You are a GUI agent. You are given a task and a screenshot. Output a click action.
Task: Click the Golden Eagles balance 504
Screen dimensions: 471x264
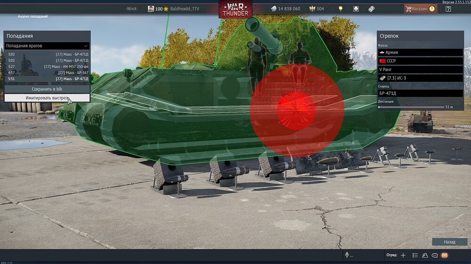click(x=317, y=8)
